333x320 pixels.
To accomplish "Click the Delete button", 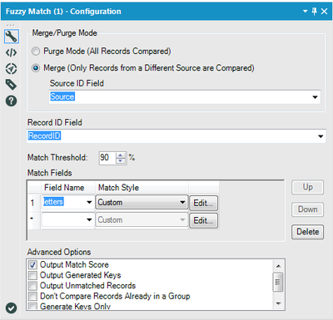I will tap(307, 232).
